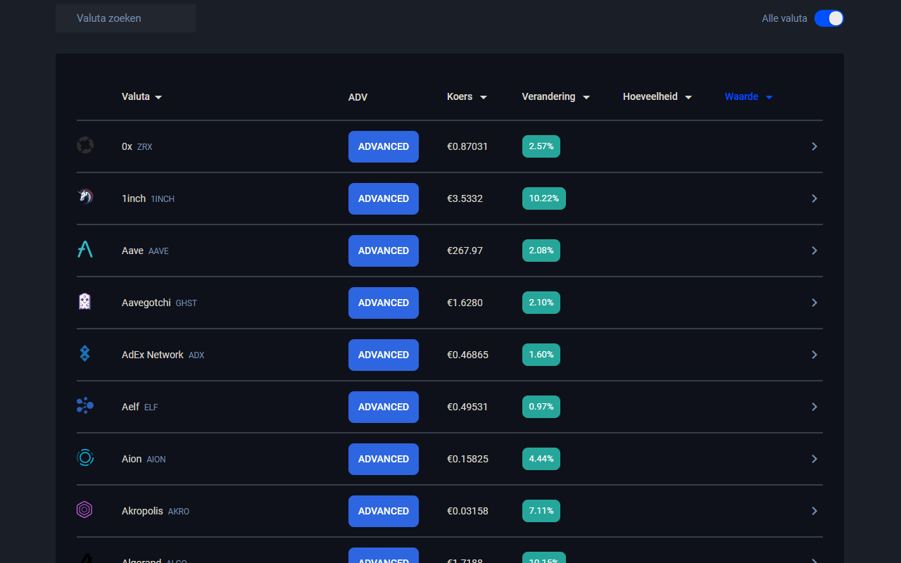This screenshot has width=901, height=563.
Task: Select the Aelf ELF currency name
Action: pyautogui.click(x=140, y=407)
